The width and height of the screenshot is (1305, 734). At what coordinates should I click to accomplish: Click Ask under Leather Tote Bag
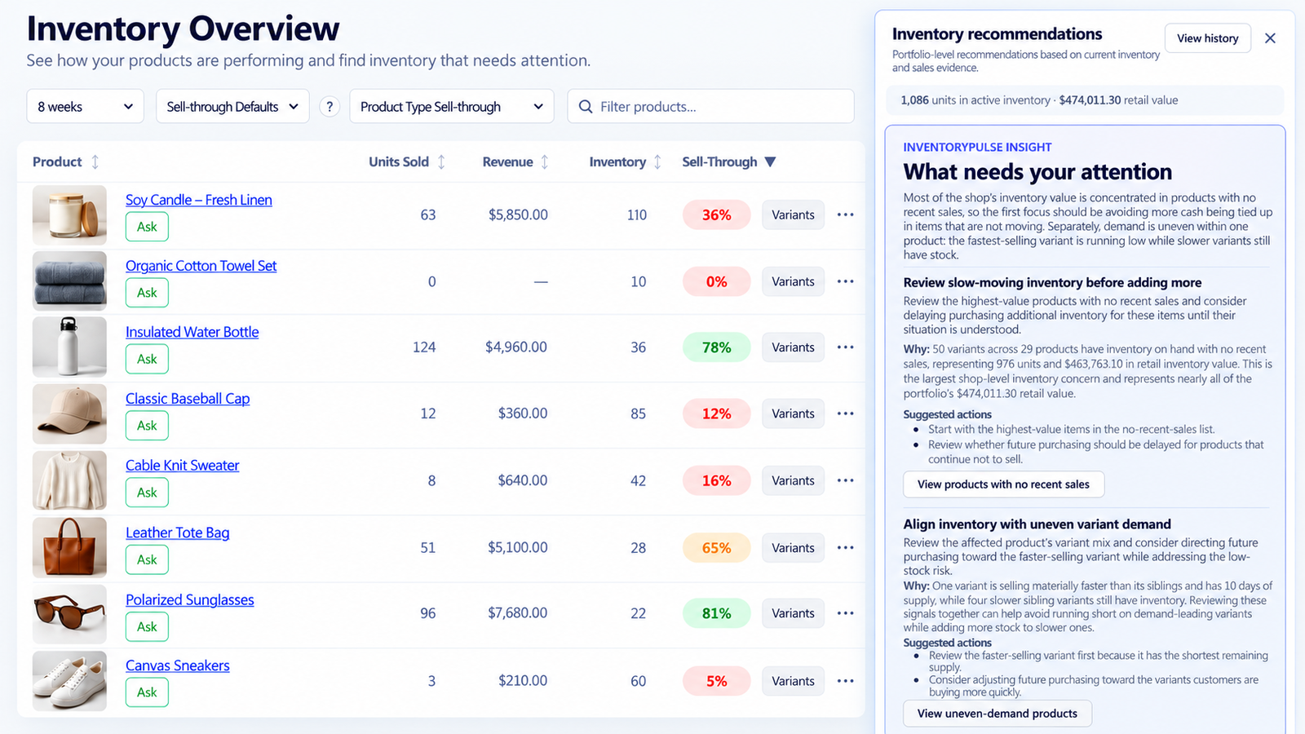147,559
